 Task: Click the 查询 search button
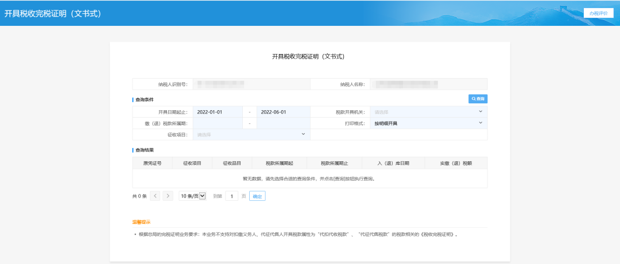(x=478, y=99)
